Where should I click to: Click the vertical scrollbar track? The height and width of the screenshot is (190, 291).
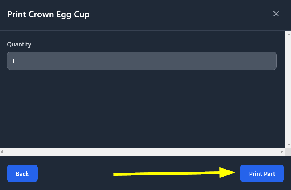pyautogui.click(x=288, y=89)
